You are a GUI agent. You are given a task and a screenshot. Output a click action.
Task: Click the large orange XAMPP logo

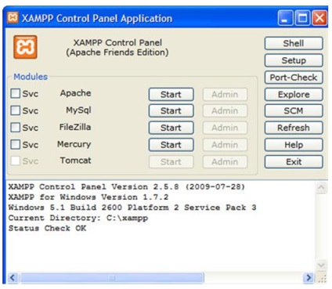click(x=25, y=47)
